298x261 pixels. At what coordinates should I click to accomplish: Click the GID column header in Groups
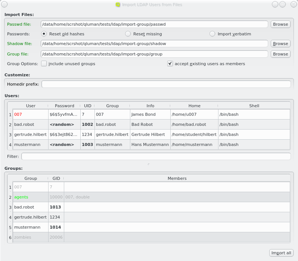coord(56,178)
